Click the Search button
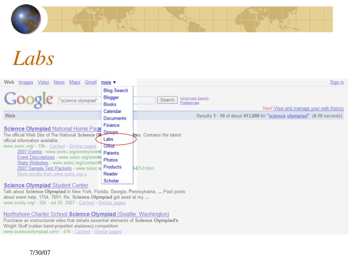Image resolution: width=348 pixels, height=261 pixels. (x=167, y=100)
